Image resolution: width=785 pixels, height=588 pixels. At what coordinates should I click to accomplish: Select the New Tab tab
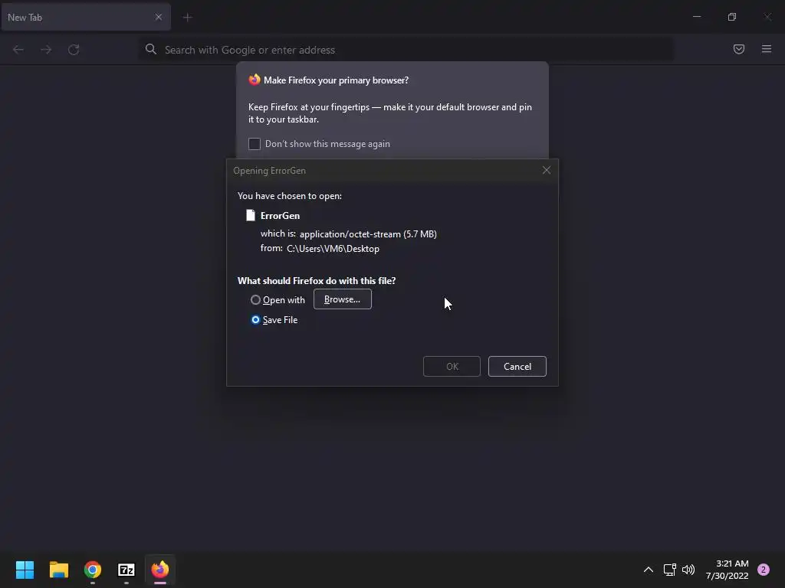click(x=86, y=17)
